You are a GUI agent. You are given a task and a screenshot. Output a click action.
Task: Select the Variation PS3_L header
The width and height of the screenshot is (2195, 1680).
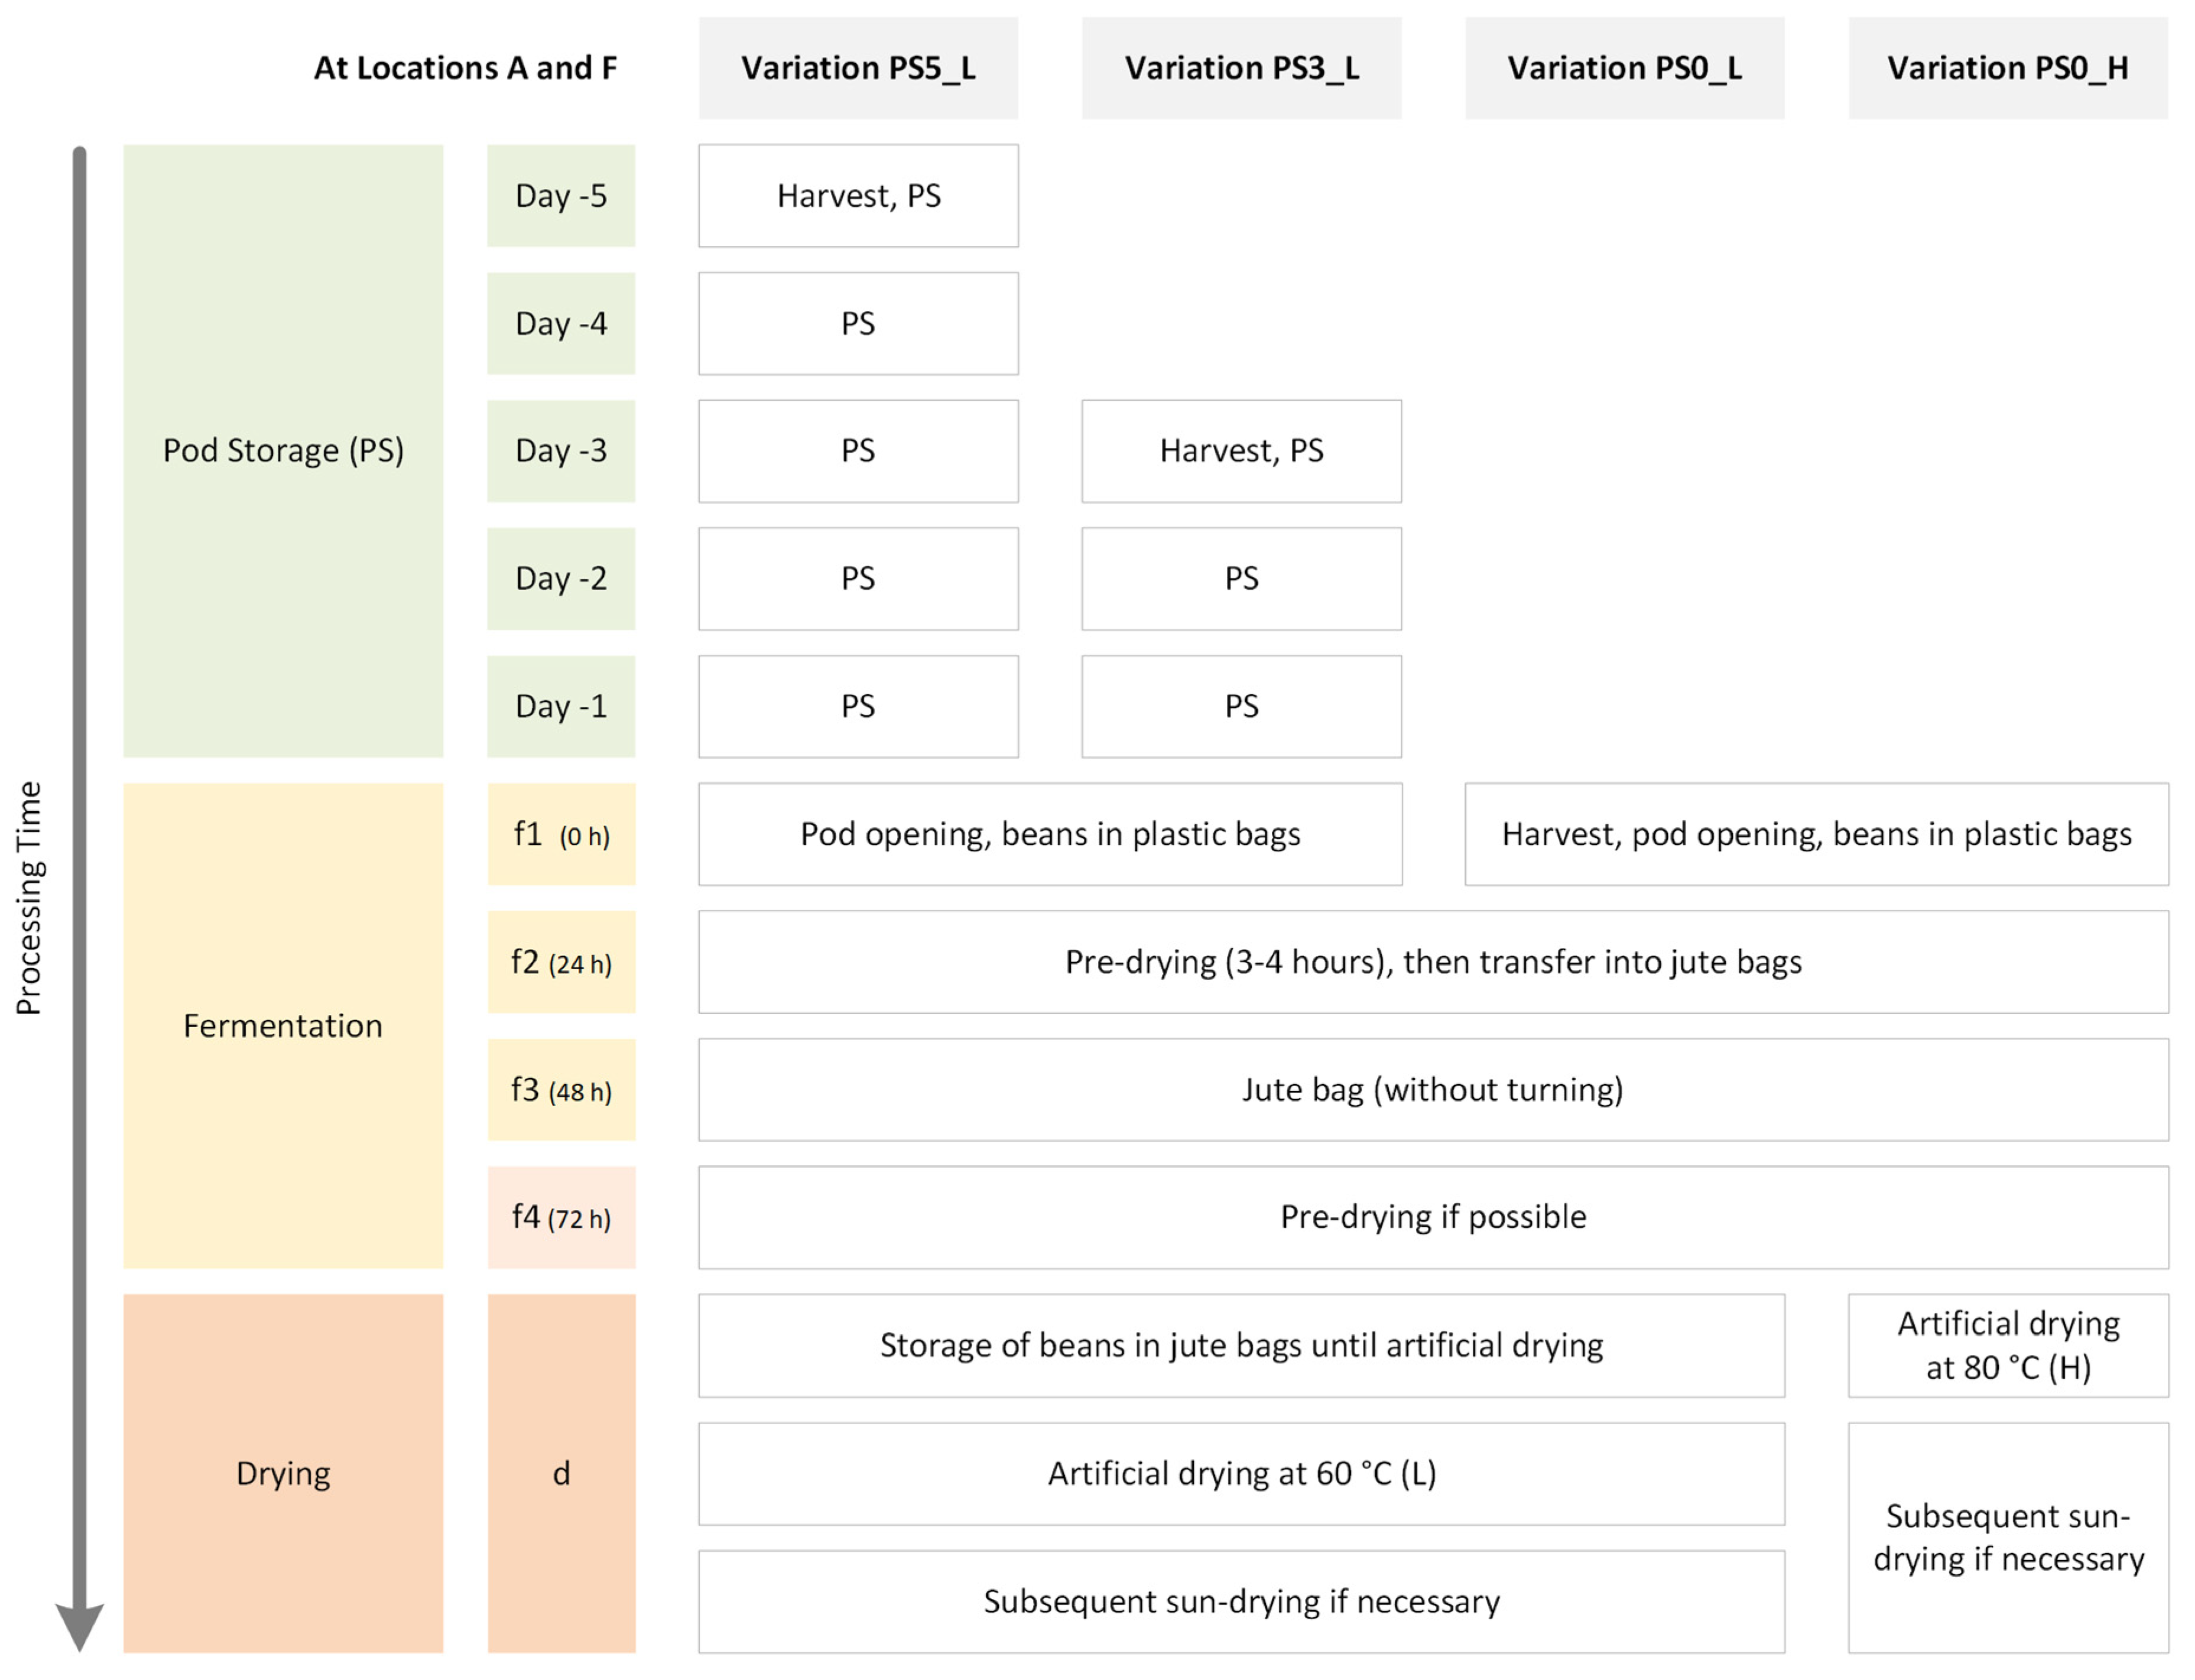coord(1241,68)
